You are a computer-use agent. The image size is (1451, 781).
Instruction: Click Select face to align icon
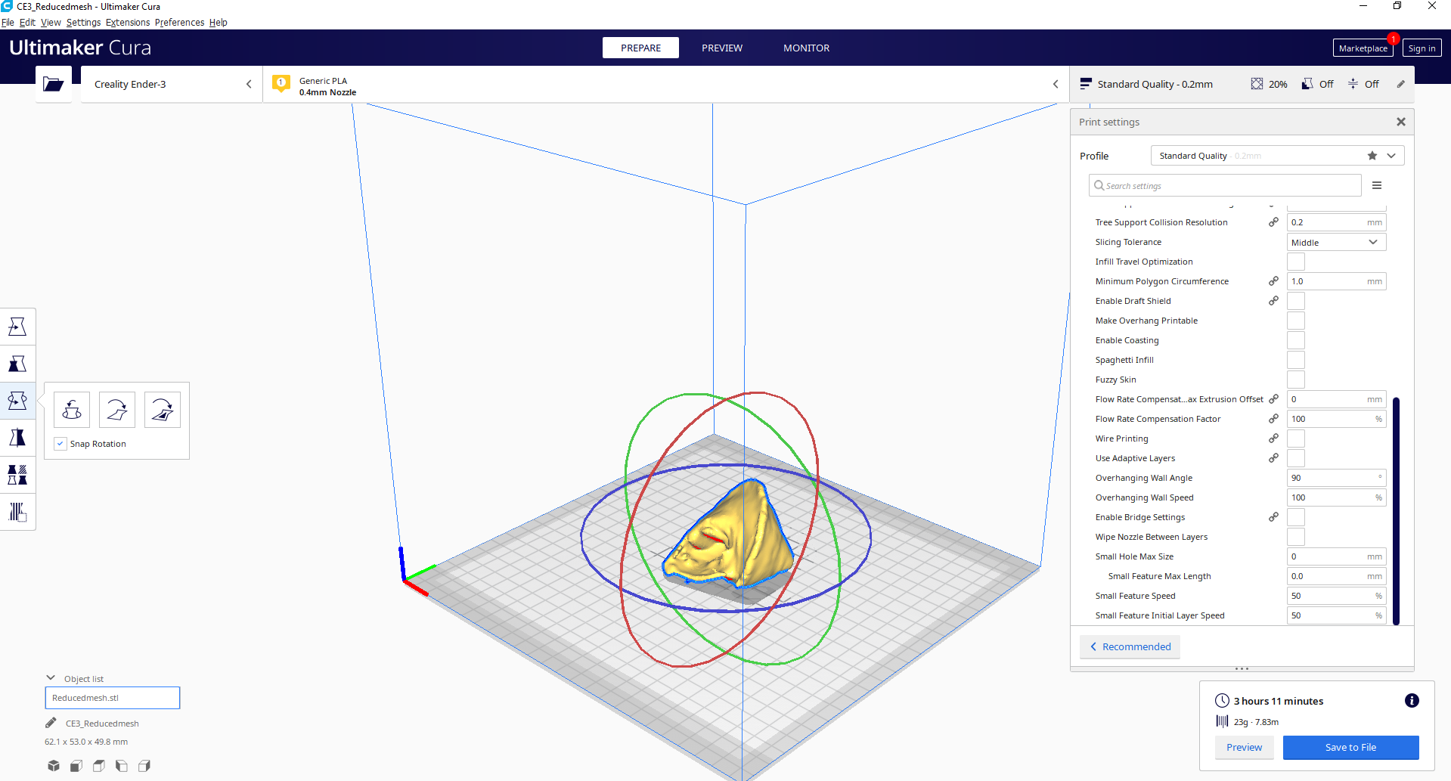pos(163,410)
